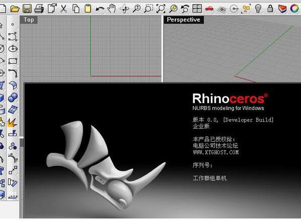The width and height of the screenshot is (301, 221).
Task: Select the control point curve tool
Action: (13, 36)
